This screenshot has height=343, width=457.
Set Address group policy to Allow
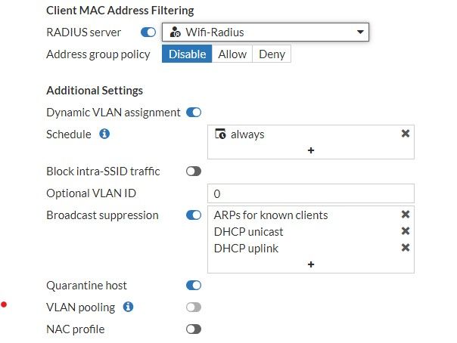[232, 54]
